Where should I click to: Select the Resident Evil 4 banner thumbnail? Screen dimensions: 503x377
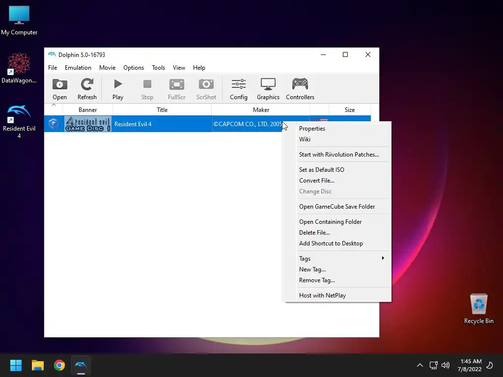pos(87,124)
